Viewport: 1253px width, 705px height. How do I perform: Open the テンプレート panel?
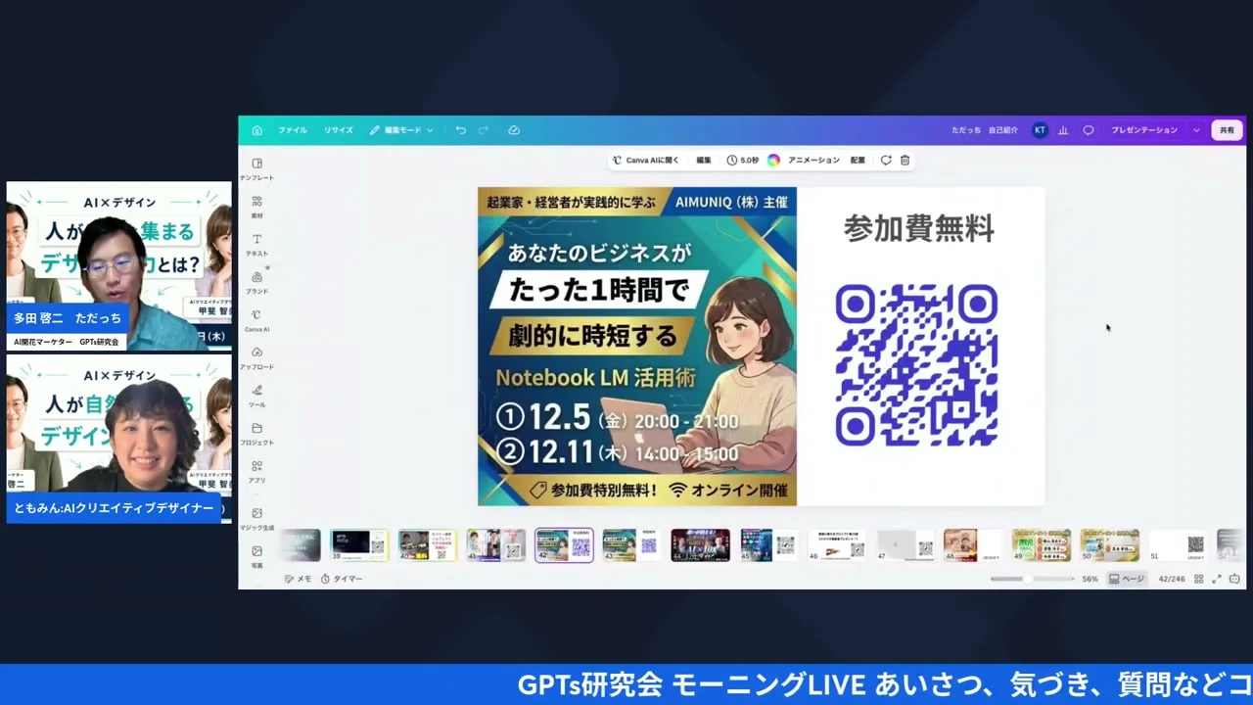pyautogui.click(x=256, y=169)
